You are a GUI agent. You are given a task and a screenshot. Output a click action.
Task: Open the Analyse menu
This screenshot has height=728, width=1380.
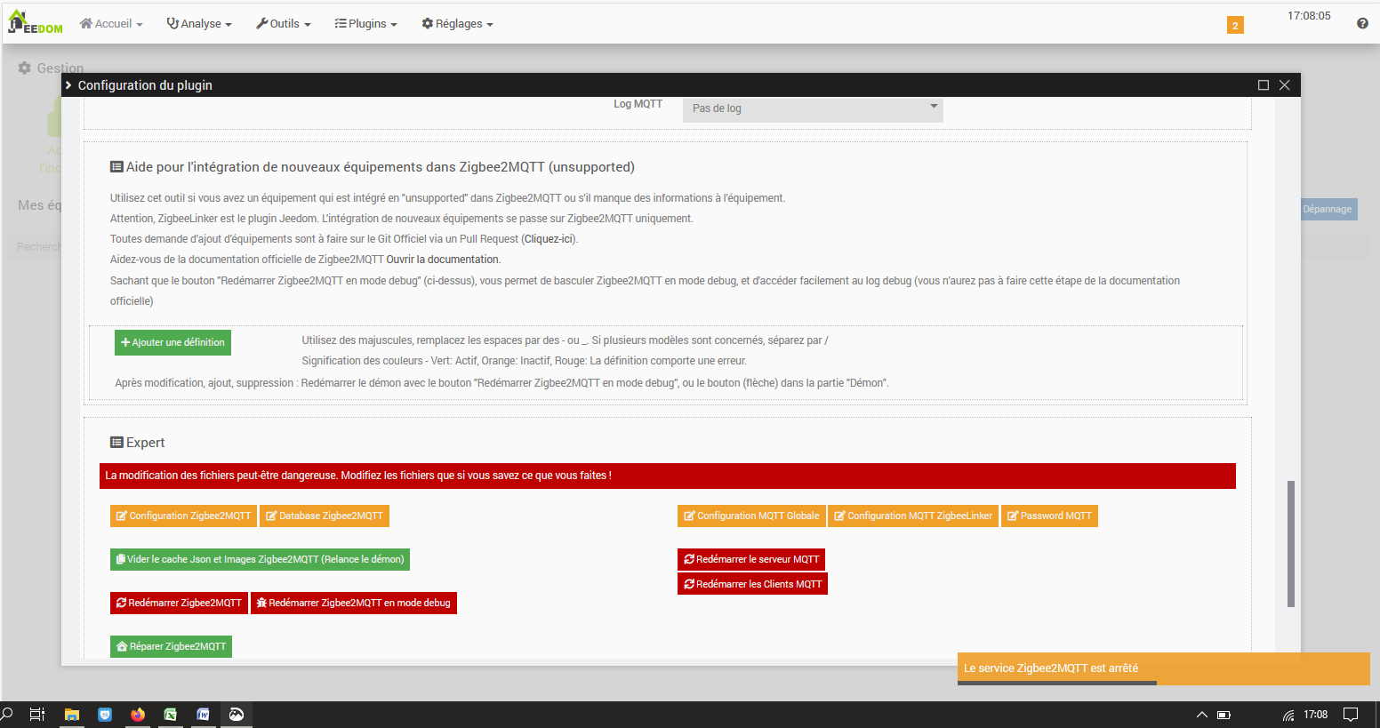click(x=199, y=24)
